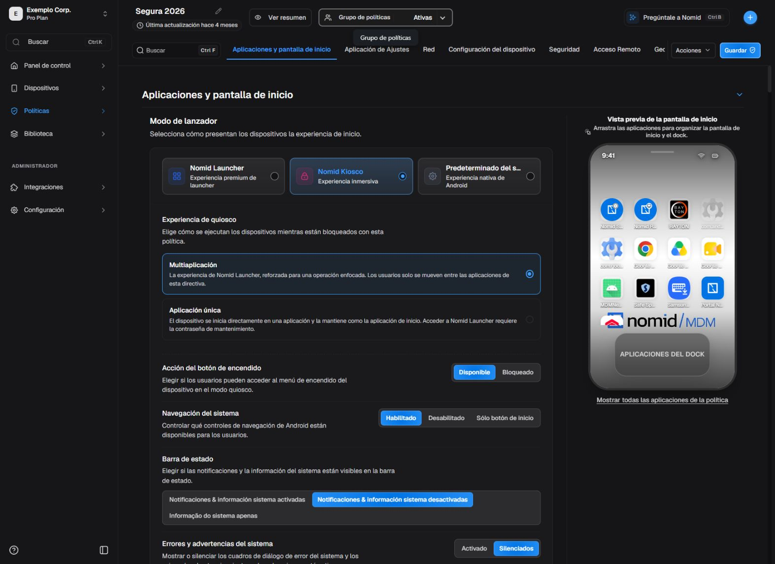Click the Pregúntale a Nomid sparkle icon
Image resolution: width=775 pixels, height=564 pixels.
click(632, 17)
